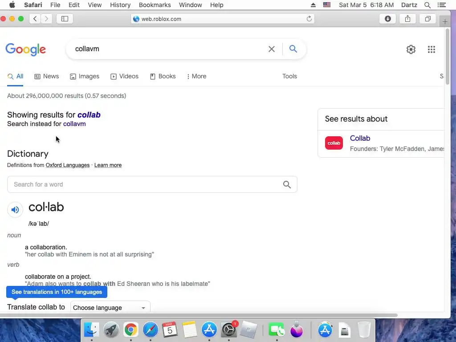The height and width of the screenshot is (342, 456).
Task: Open Google settings gear icon
Action: point(411,49)
